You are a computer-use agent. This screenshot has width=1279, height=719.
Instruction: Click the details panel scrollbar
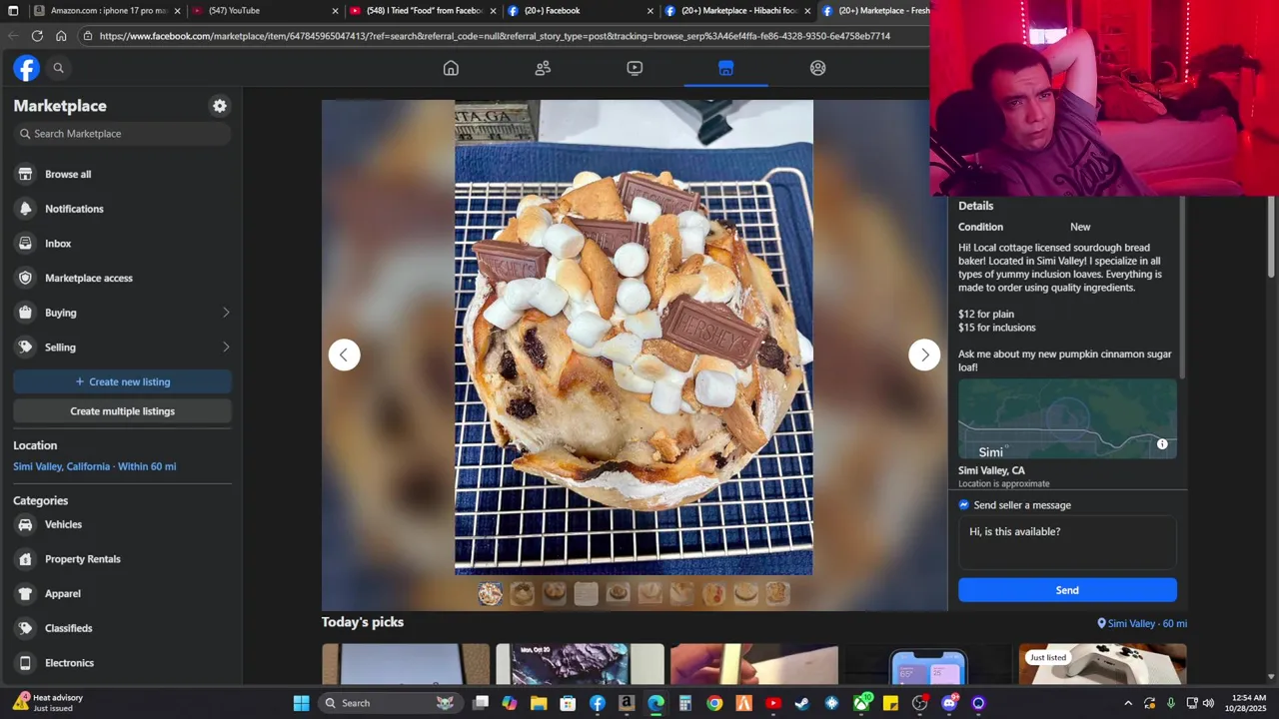1183,288
